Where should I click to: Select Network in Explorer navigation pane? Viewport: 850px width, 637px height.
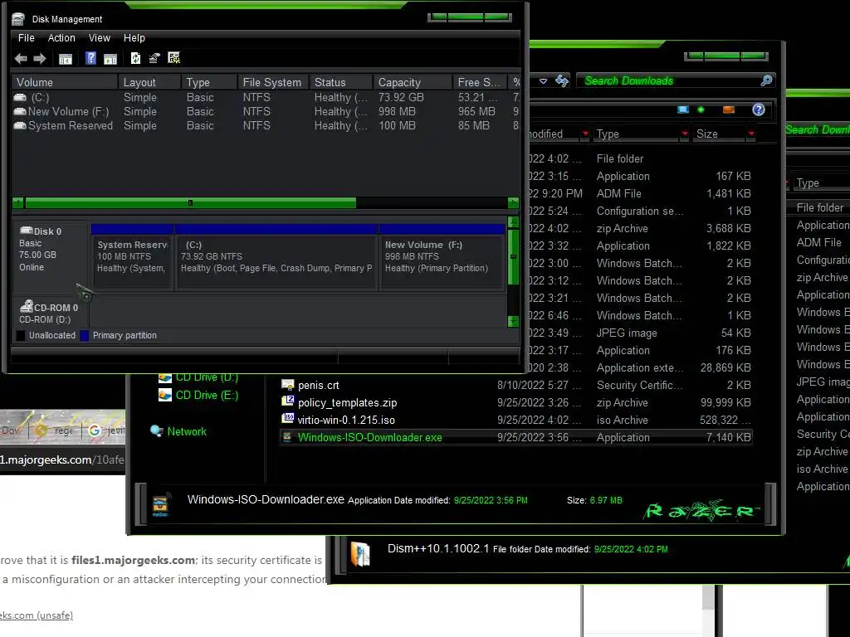click(x=187, y=431)
